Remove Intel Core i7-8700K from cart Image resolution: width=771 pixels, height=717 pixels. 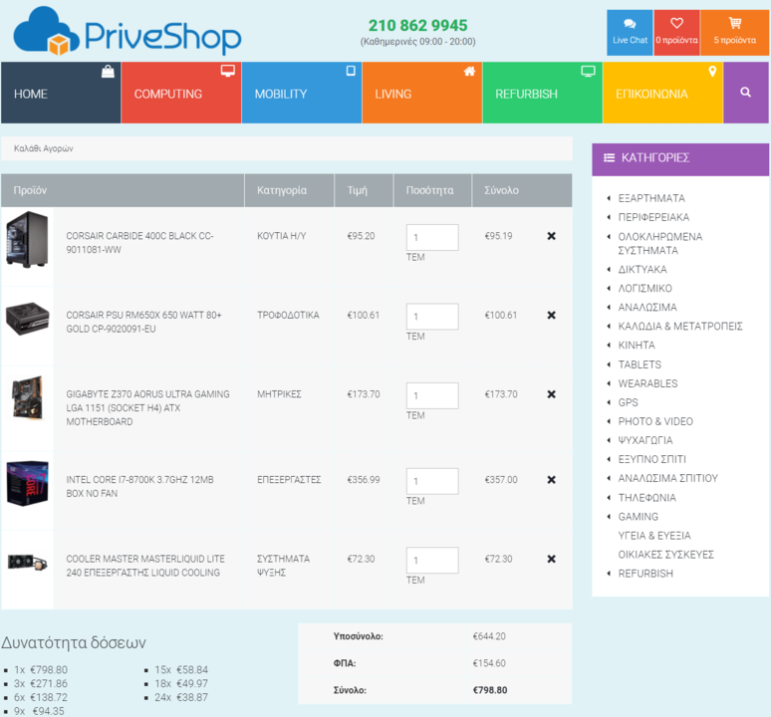(x=551, y=480)
